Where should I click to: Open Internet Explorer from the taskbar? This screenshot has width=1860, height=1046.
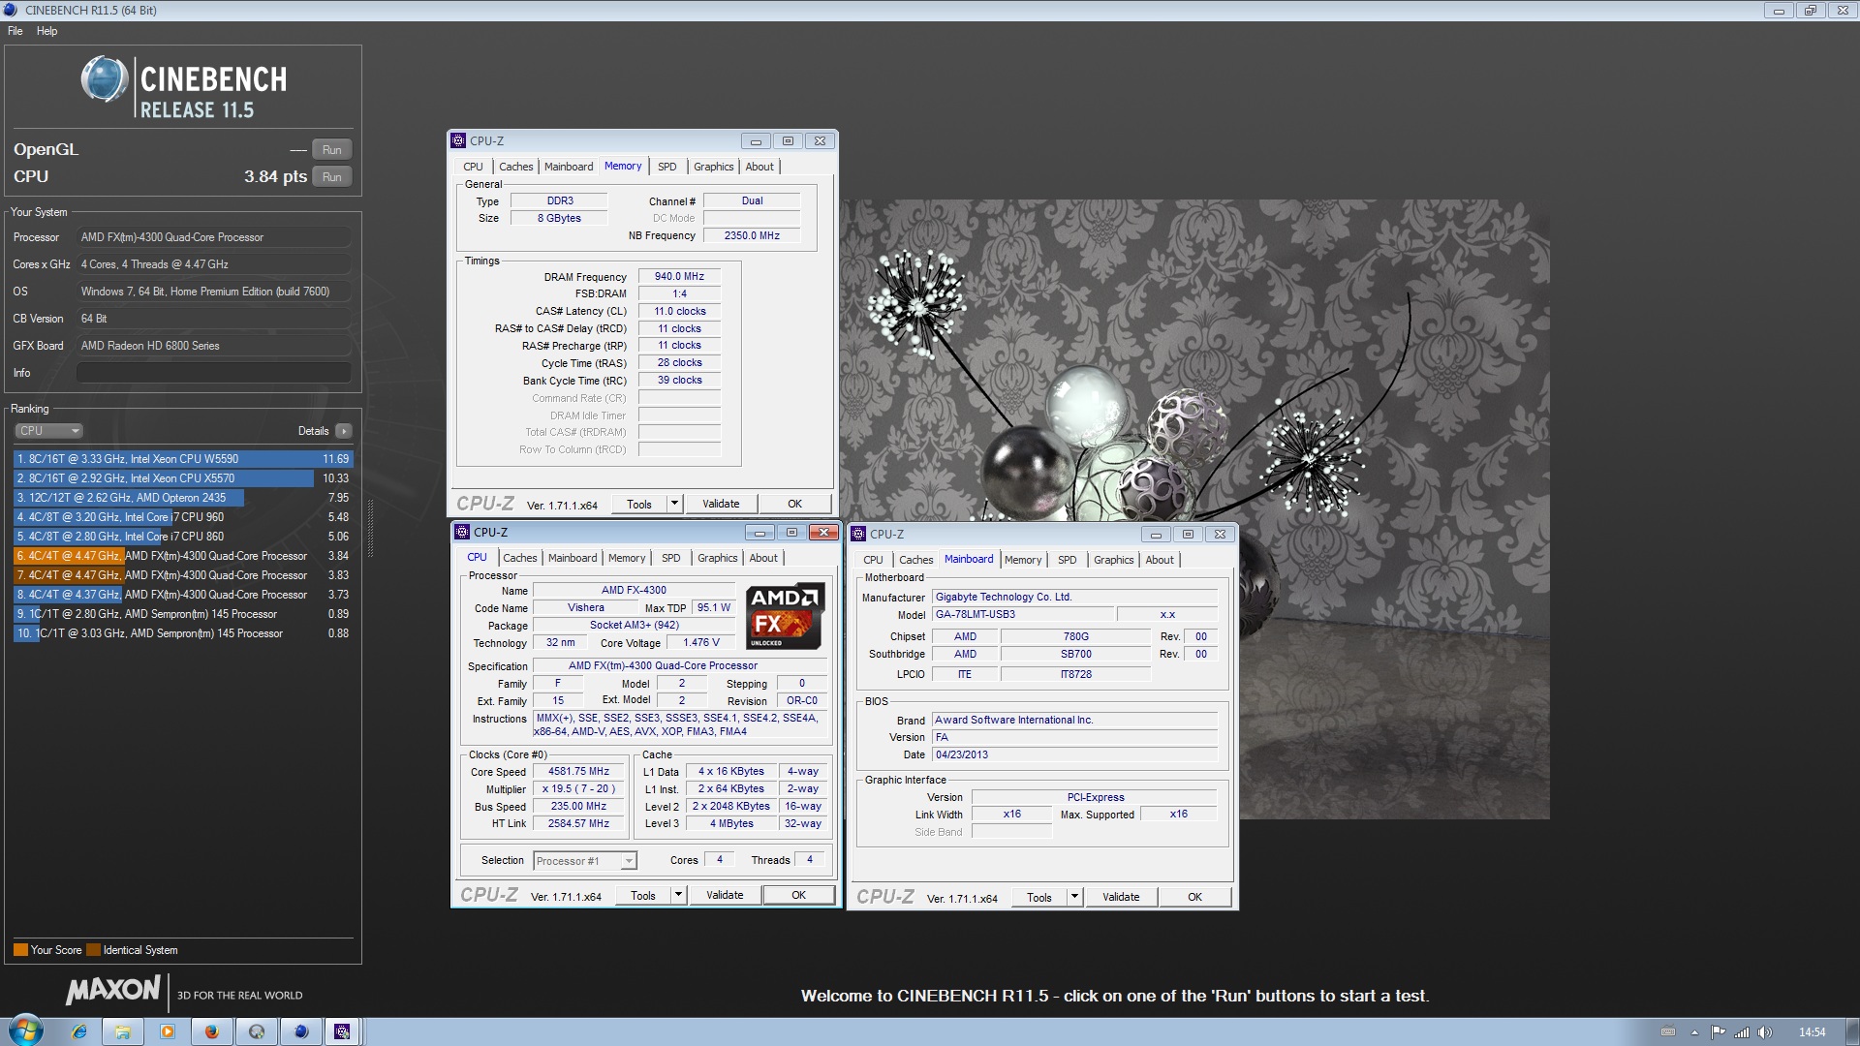tap(79, 1031)
